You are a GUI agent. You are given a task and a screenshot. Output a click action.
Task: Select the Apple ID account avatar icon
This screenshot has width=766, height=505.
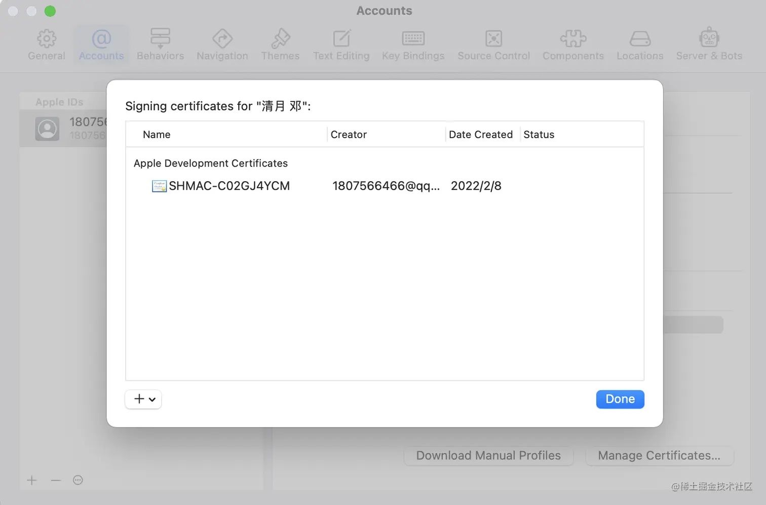(47, 129)
